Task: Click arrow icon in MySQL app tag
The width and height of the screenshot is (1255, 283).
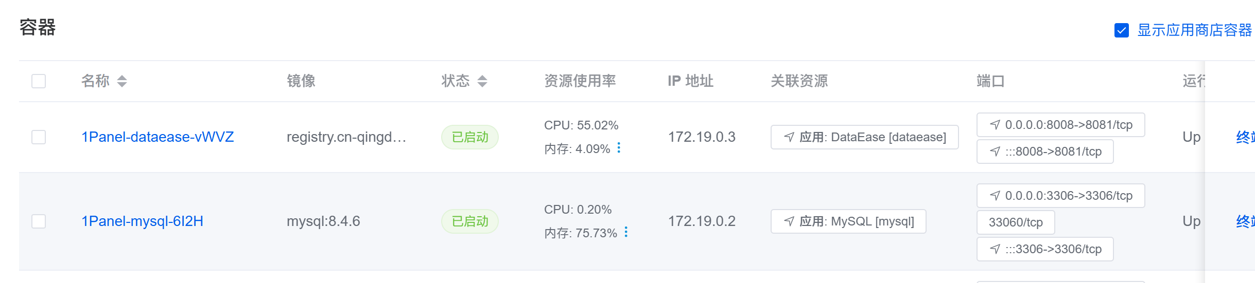Action: (789, 221)
